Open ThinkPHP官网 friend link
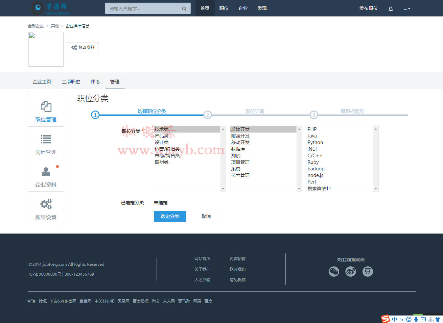443x323 pixels. (63, 301)
